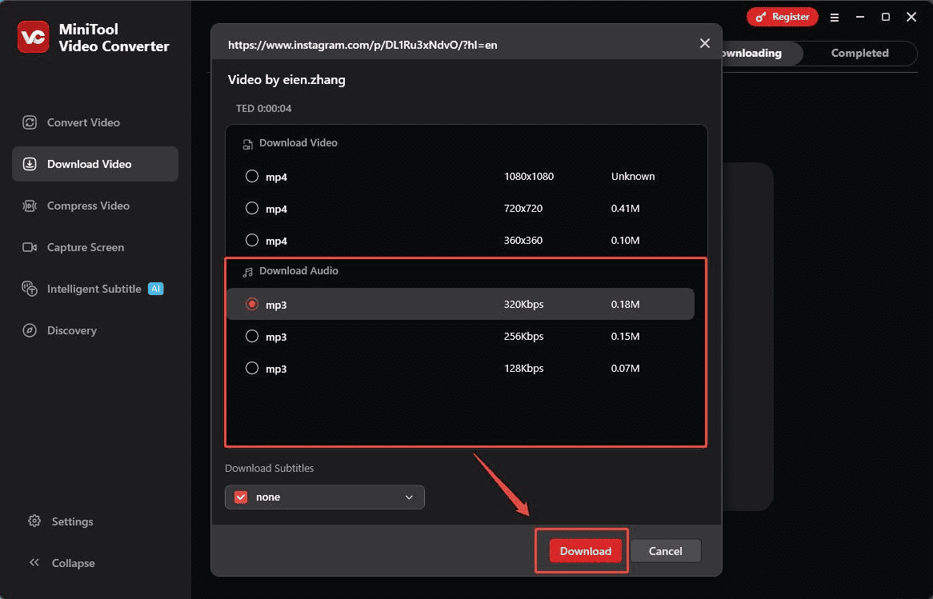Open the Download Subtitles dropdown

[324, 497]
